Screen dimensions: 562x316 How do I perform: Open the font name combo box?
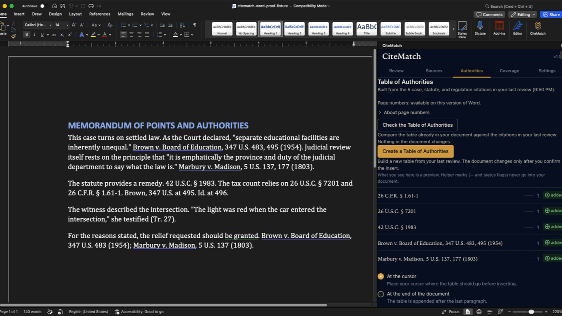click(x=38, y=25)
